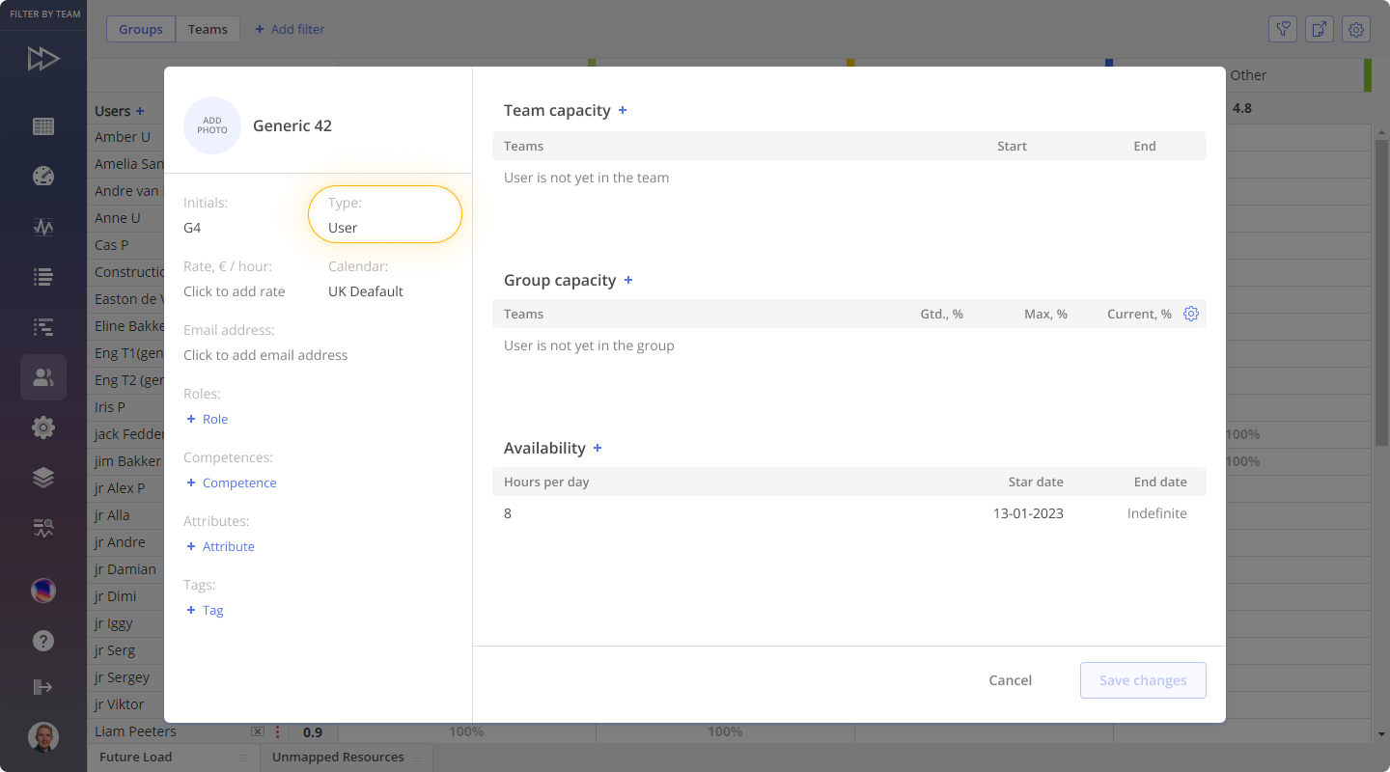Select Amber U in the users list
1390x772 pixels.
click(123, 137)
